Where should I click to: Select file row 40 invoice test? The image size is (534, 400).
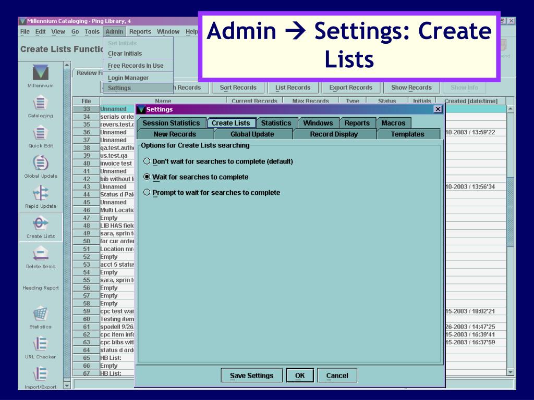(104, 163)
